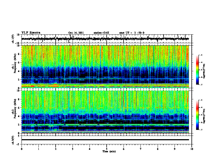Click the log(PSD) label beside ch.2 color bar
Screen dimensions: 216x167
point(204,116)
